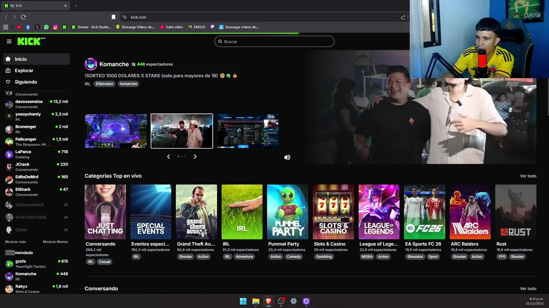Mute the featured stream volume icon
This screenshot has height=308, width=549.
(287, 157)
